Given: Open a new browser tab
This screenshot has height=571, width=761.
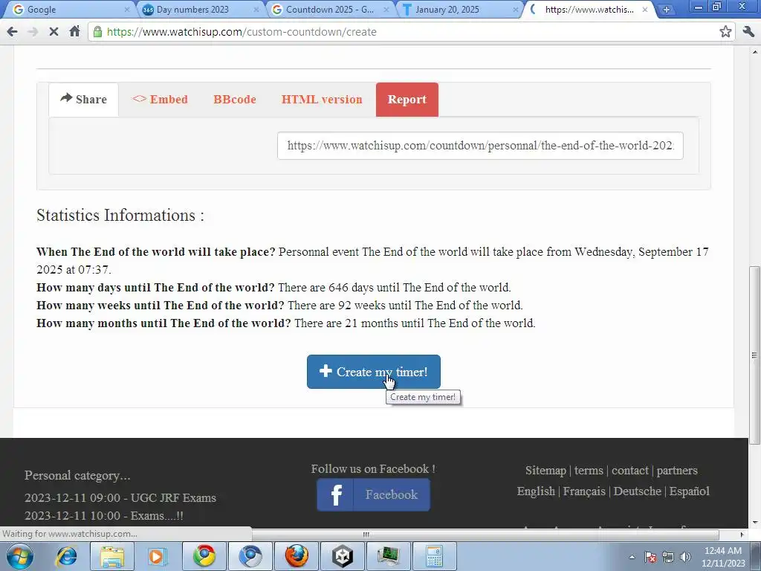Looking at the screenshot, I should click(667, 9).
